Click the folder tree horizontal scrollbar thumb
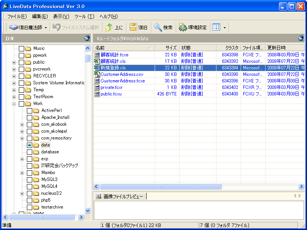This screenshot has width=307, height=230. [x=42, y=217]
